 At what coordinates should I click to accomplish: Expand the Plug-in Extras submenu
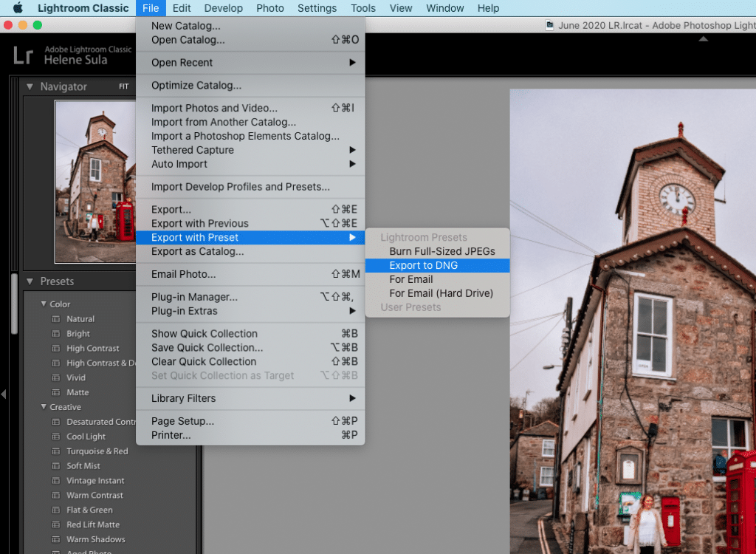(x=250, y=311)
